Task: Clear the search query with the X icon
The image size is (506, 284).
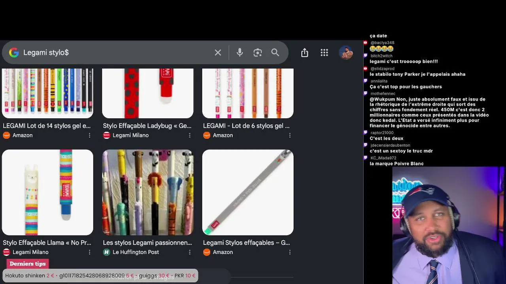Action: (x=218, y=52)
